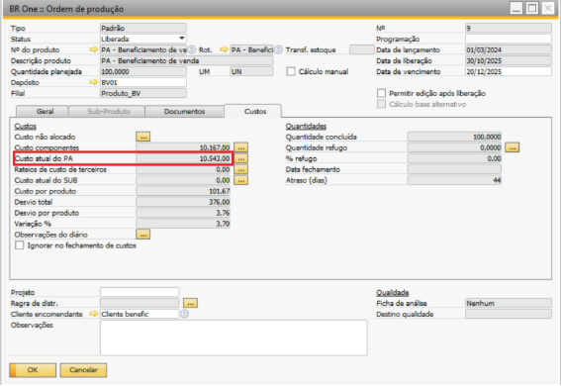Minimize the Ordem de produção window
Image resolution: width=561 pixels, height=386 pixels.
pos(516,8)
